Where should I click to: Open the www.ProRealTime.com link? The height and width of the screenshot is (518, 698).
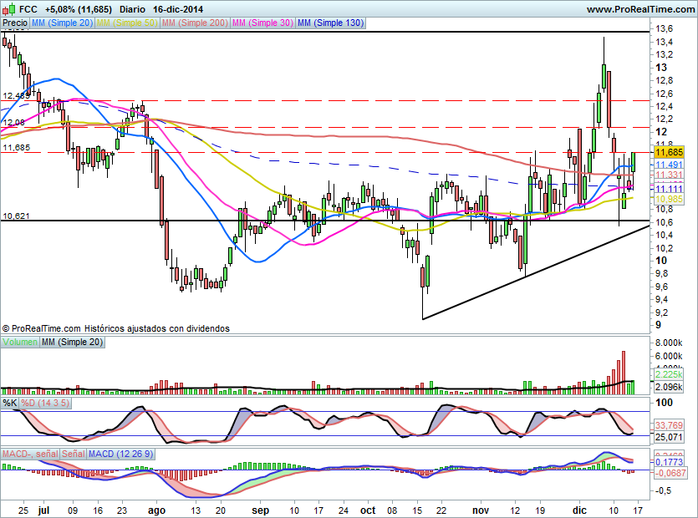(x=639, y=9)
